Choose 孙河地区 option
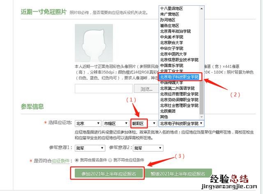The height and width of the screenshot is (194, 263). click(179, 20)
